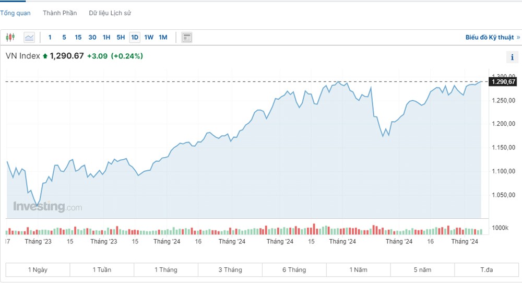The image size is (522, 283).
Task: Open the news panel icon in toolbar
Action: (x=187, y=37)
